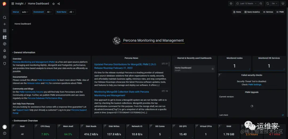Open the Node Name All dropdown

[72, 12]
